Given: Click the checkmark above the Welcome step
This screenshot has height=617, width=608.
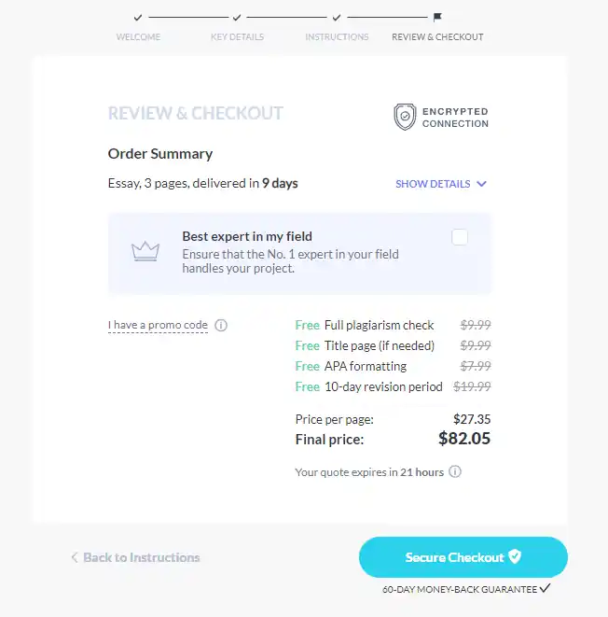Looking at the screenshot, I should pos(138,17).
